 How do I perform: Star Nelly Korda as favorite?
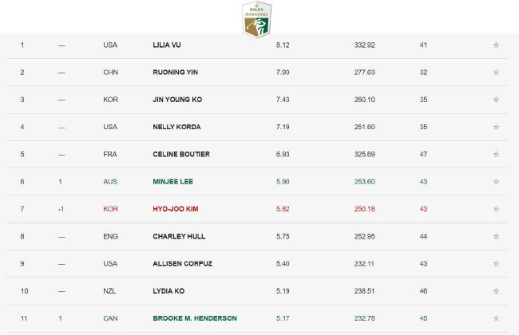(496, 127)
